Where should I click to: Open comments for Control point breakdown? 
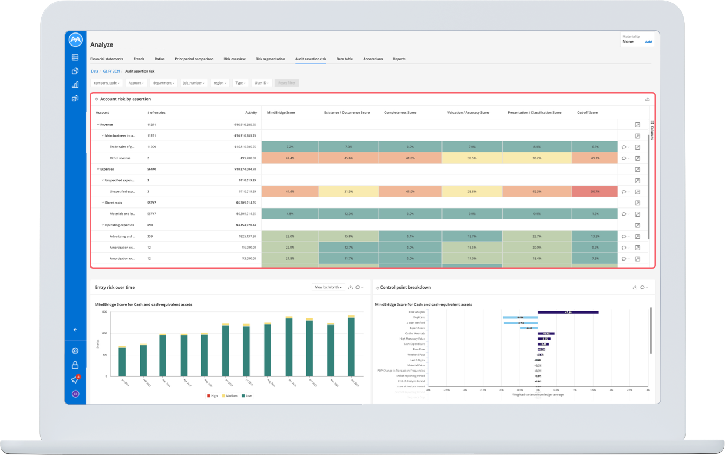pos(644,287)
